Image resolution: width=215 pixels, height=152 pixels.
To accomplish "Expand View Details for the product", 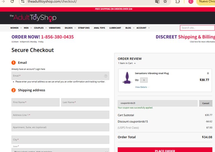I will 142,87.
